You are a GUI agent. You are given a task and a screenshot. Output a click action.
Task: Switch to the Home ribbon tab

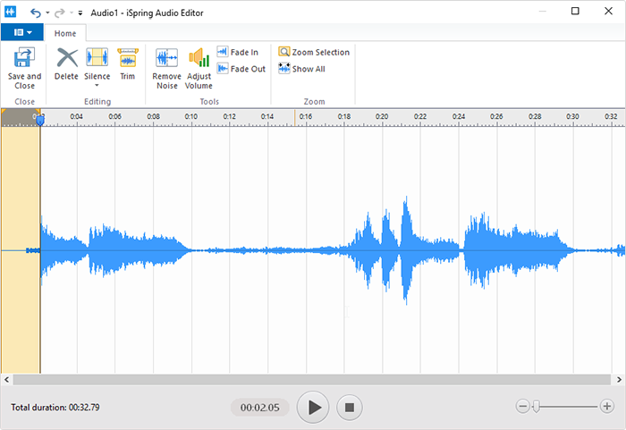coord(65,33)
